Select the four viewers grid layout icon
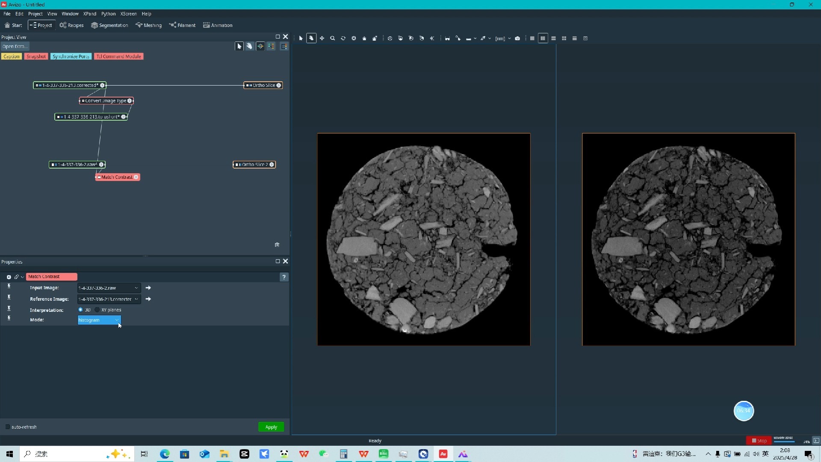 [564, 38]
